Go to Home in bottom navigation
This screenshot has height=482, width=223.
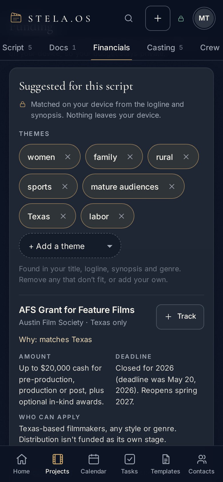pyautogui.click(x=21, y=464)
